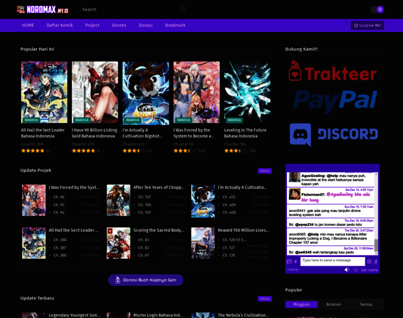Image resolution: width=403 pixels, height=318 pixels.
Task: Open Ch. 388 in Update Projek list
Action: pos(60,240)
